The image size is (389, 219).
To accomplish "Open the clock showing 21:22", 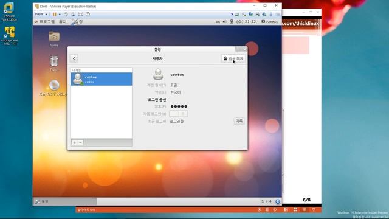I will tap(246, 22).
